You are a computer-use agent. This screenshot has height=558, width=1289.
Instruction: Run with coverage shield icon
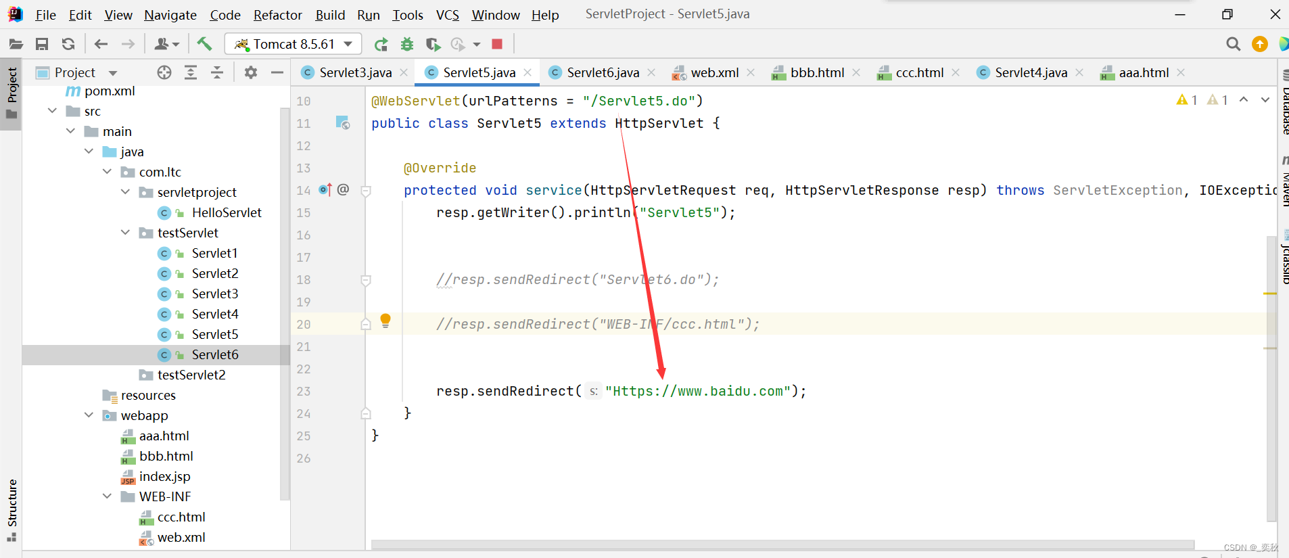433,44
